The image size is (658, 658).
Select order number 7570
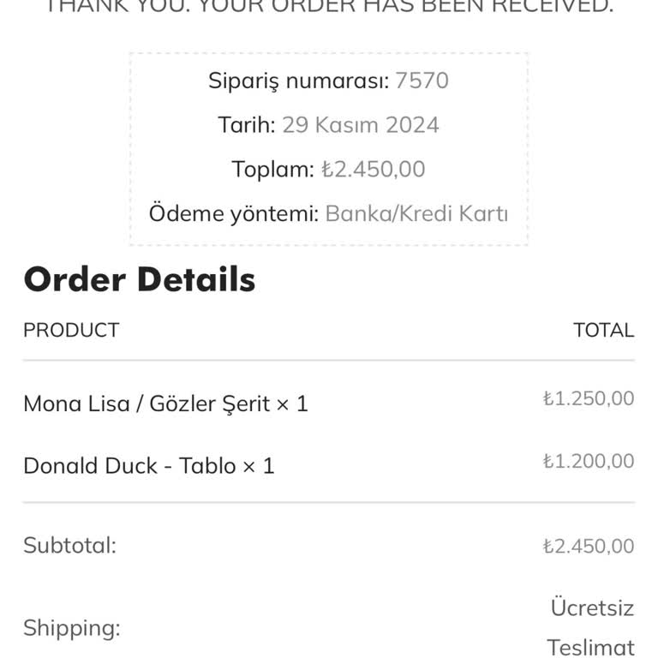click(422, 81)
